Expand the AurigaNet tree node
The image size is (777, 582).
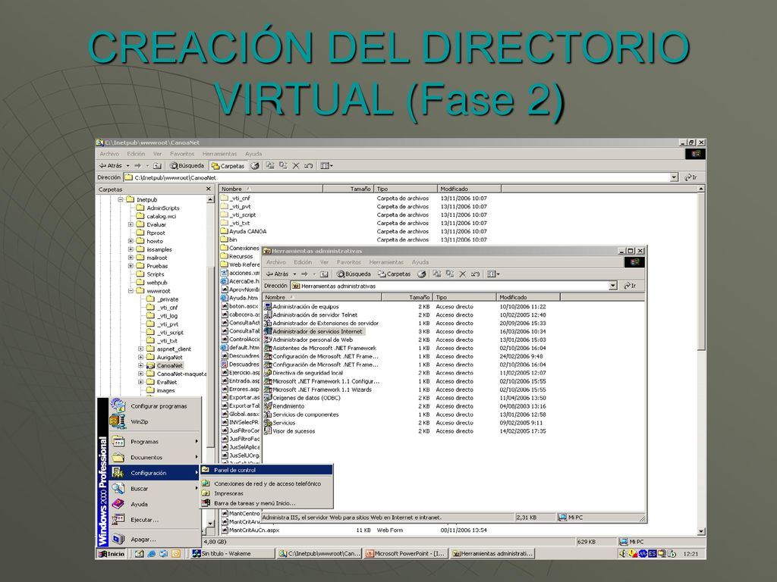140,357
